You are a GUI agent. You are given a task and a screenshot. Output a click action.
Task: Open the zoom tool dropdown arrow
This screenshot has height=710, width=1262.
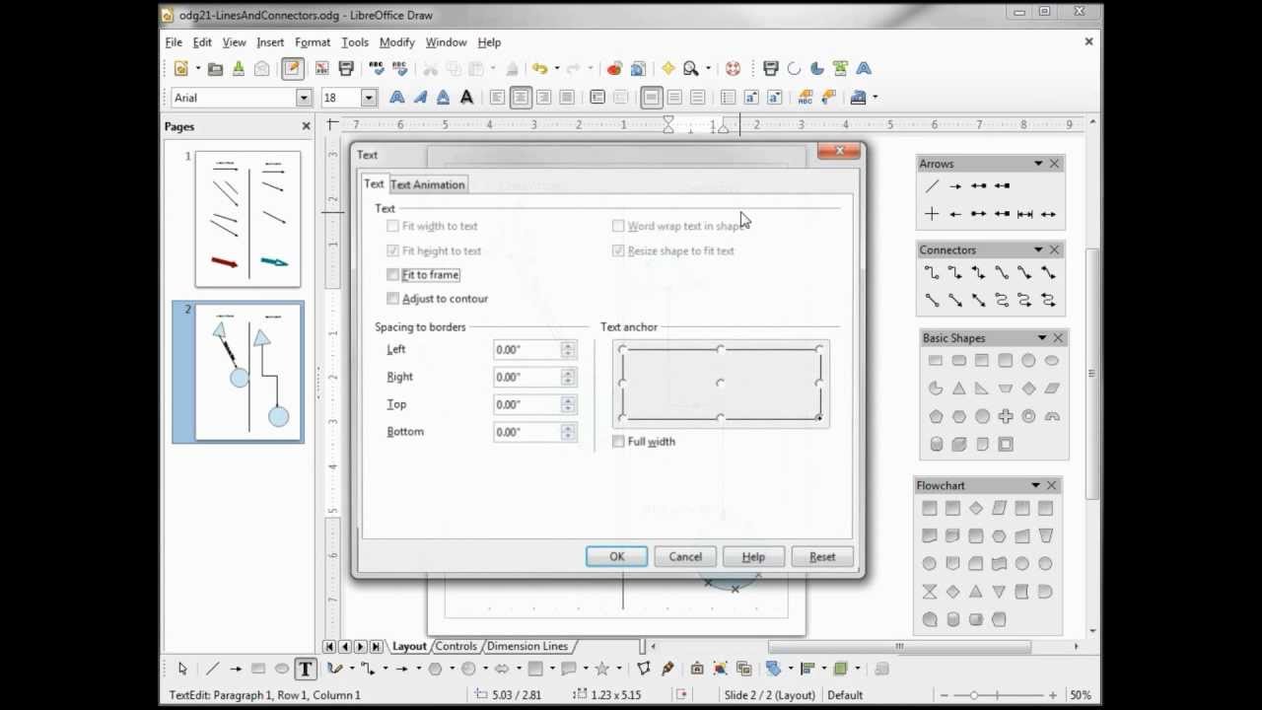coord(708,69)
